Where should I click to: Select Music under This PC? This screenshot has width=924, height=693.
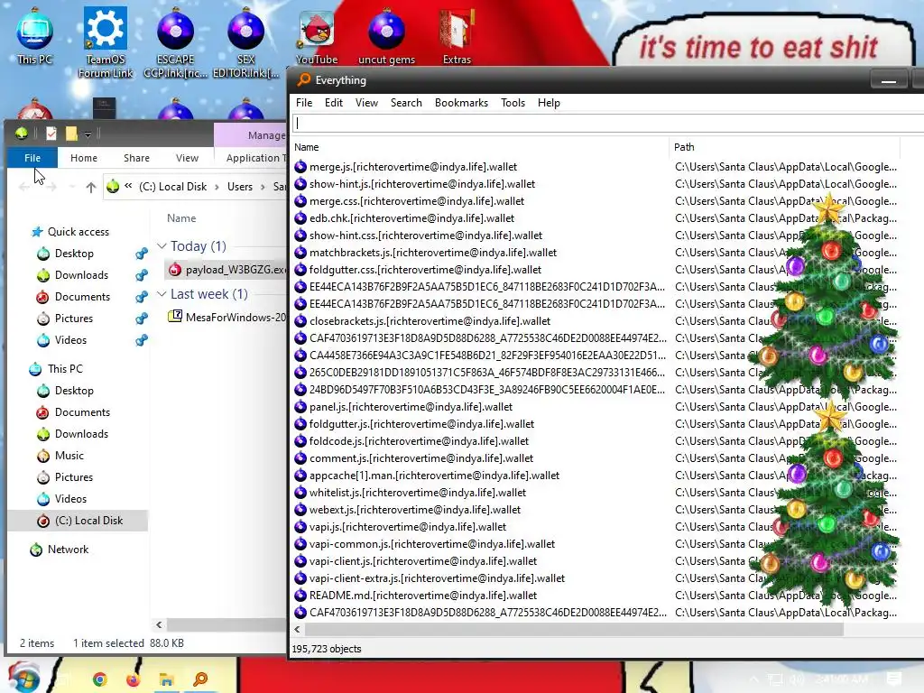pyautogui.click(x=69, y=456)
